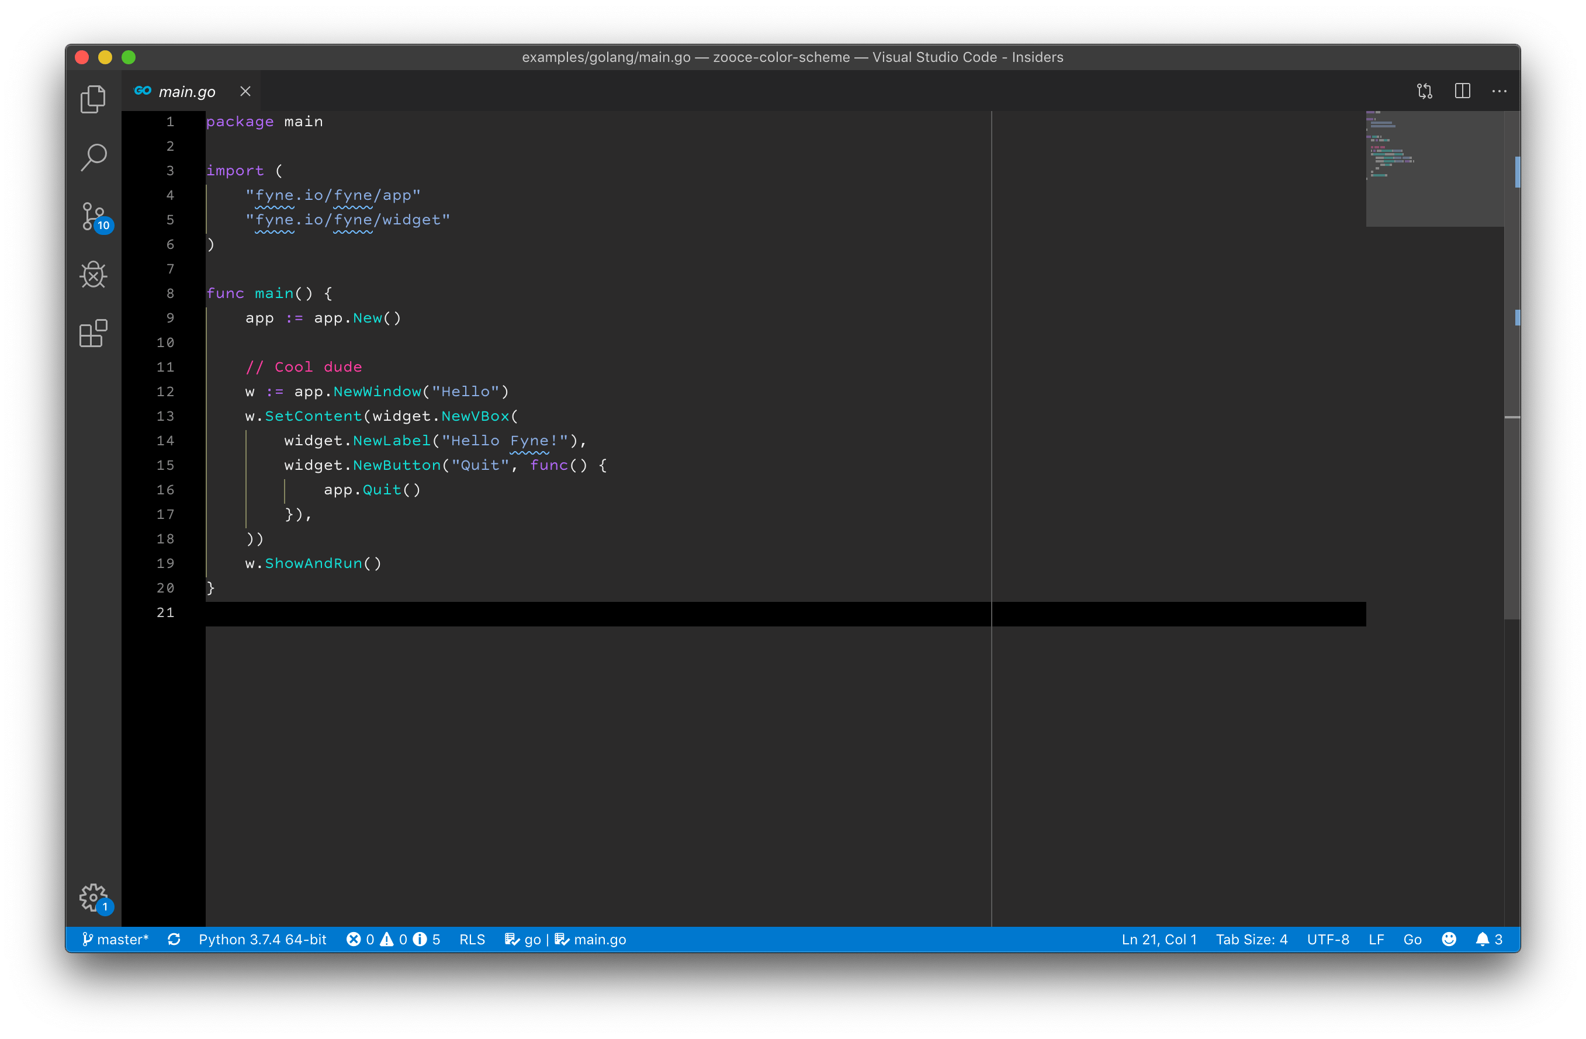The height and width of the screenshot is (1039, 1586).
Task: Click the Synchronize Changes icon
Action: [x=174, y=939]
